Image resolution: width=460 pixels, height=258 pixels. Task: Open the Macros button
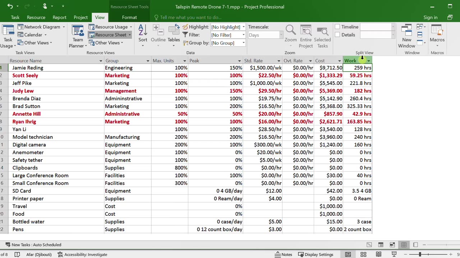pyautogui.click(x=437, y=36)
